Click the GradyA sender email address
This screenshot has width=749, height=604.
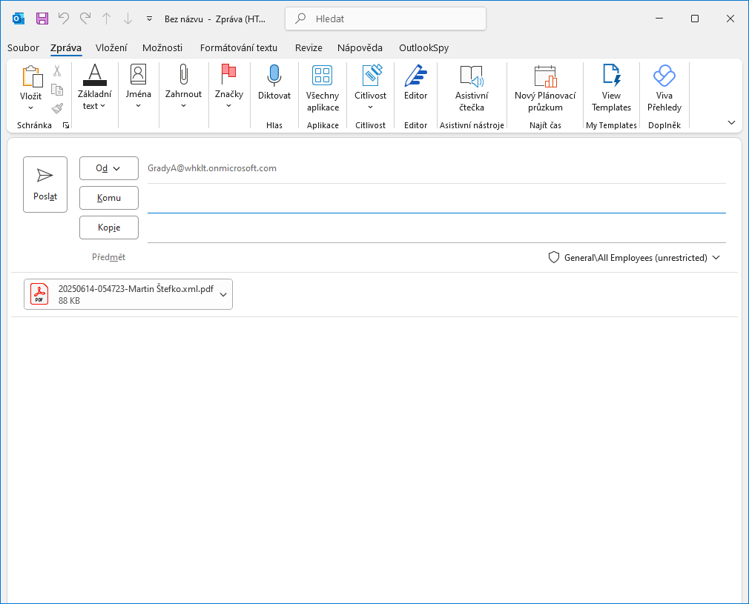click(x=212, y=168)
